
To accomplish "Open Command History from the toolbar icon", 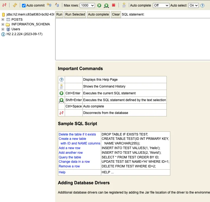I will [124, 5].
